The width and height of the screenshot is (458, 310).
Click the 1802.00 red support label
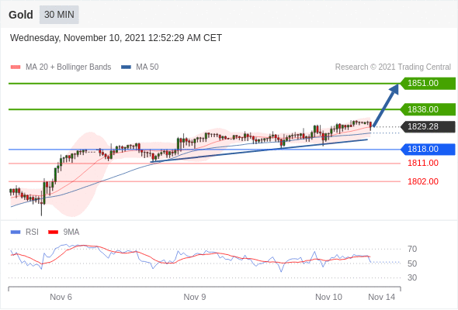click(423, 181)
